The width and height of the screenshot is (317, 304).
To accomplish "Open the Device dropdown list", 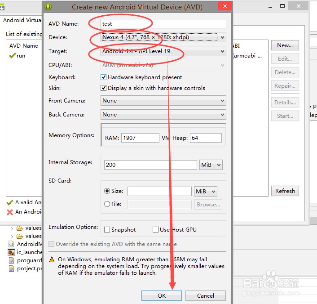I will coord(163,37).
